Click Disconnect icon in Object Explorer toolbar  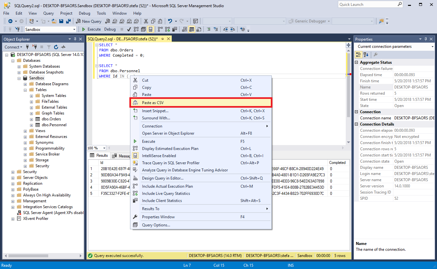click(x=35, y=47)
